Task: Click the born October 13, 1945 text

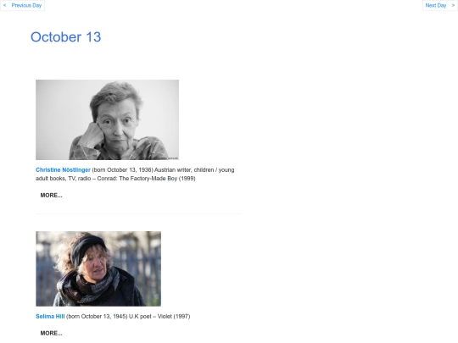Action: click(97, 316)
